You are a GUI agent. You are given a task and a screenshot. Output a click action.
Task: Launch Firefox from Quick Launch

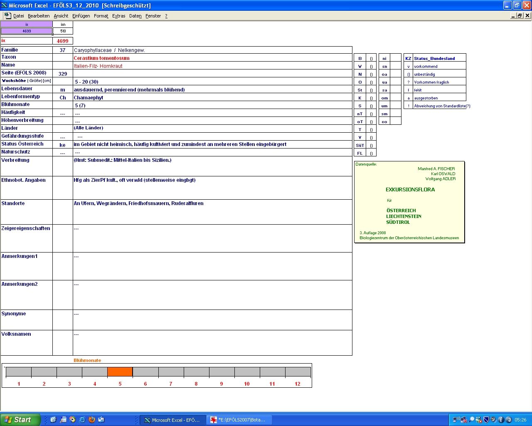92,420
